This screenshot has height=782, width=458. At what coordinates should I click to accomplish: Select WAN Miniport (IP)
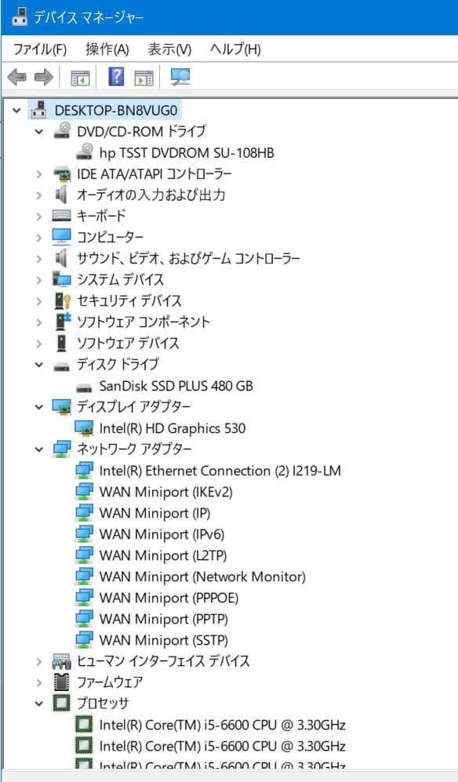point(154,513)
